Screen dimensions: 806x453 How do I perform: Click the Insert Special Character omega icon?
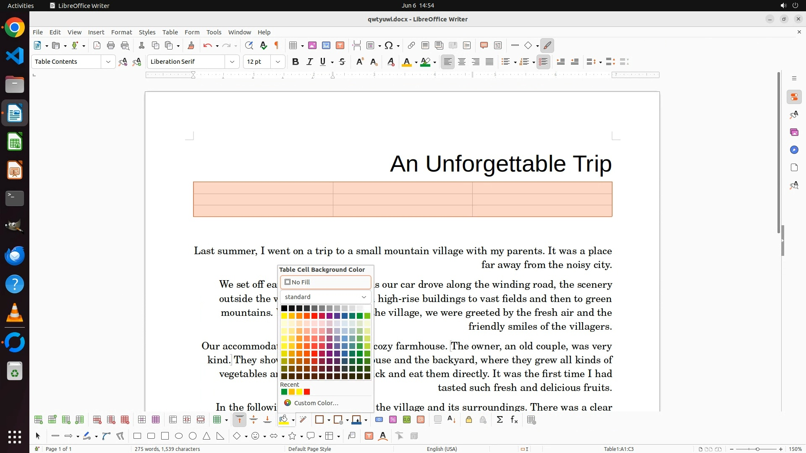pos(389,46)
